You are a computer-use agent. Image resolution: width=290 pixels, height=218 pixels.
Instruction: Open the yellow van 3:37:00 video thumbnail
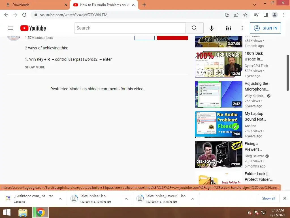[218, 42]
